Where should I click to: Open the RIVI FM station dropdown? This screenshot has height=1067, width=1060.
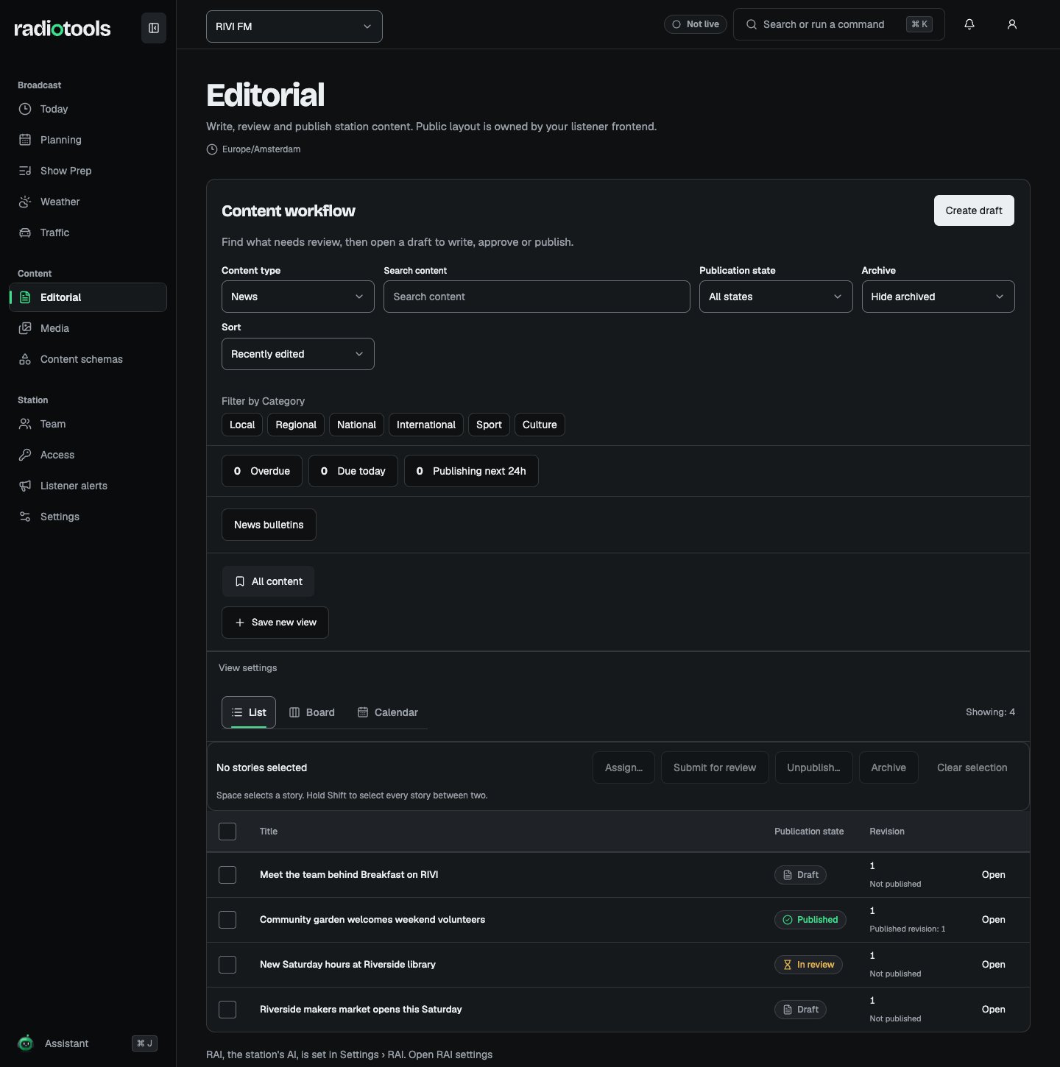[x=294, y=26]
